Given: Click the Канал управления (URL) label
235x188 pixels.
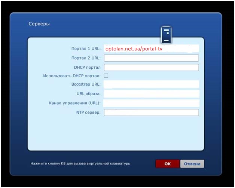Looking at the screenshot, I should pos(74,103).
